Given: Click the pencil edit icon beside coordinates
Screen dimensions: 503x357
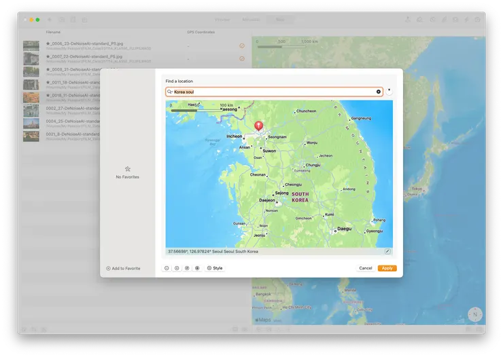Looking at the screenshot, I should 387,251.
